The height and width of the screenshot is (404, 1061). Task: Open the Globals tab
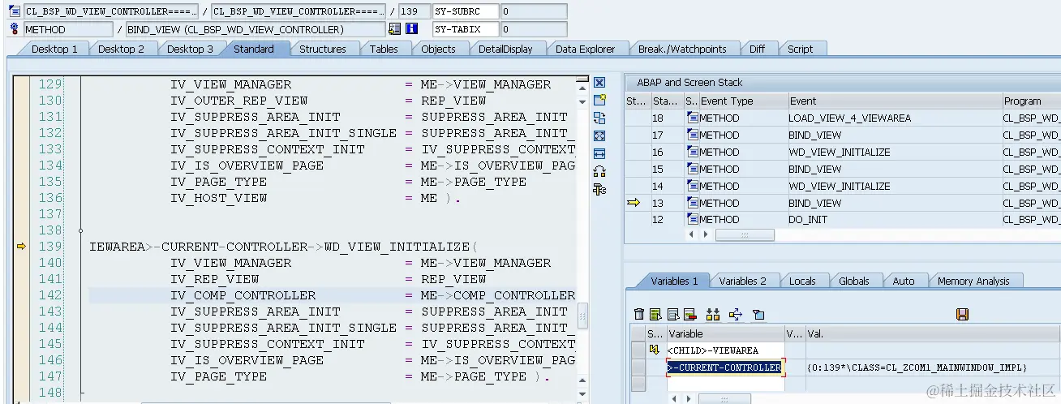click(853, 281)
